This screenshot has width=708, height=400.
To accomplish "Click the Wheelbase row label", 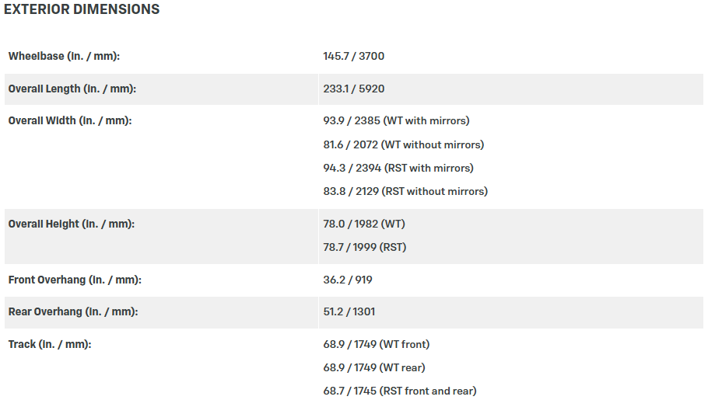I will [x=64, y=57].
